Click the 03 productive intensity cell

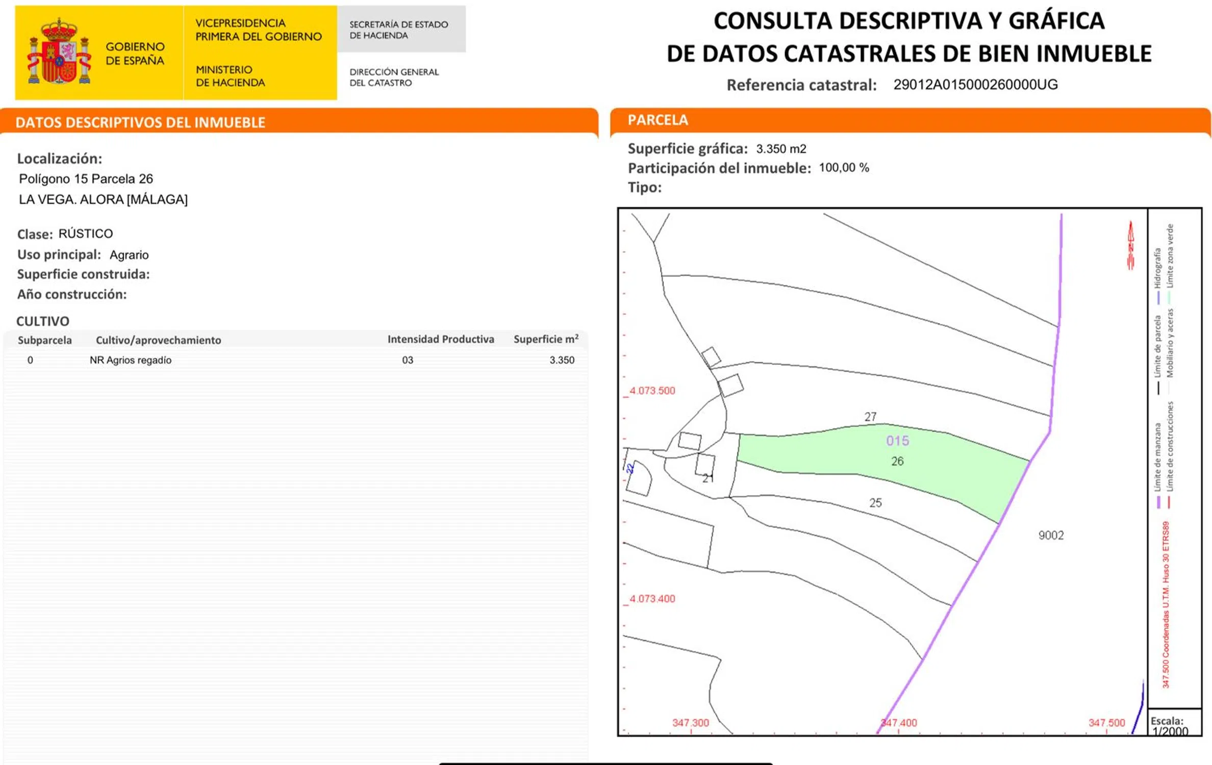click(407, 360)
